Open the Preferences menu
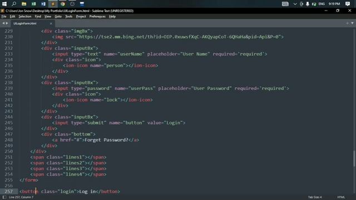The height and width of the screenshot is (200, 356). (97, 16)
